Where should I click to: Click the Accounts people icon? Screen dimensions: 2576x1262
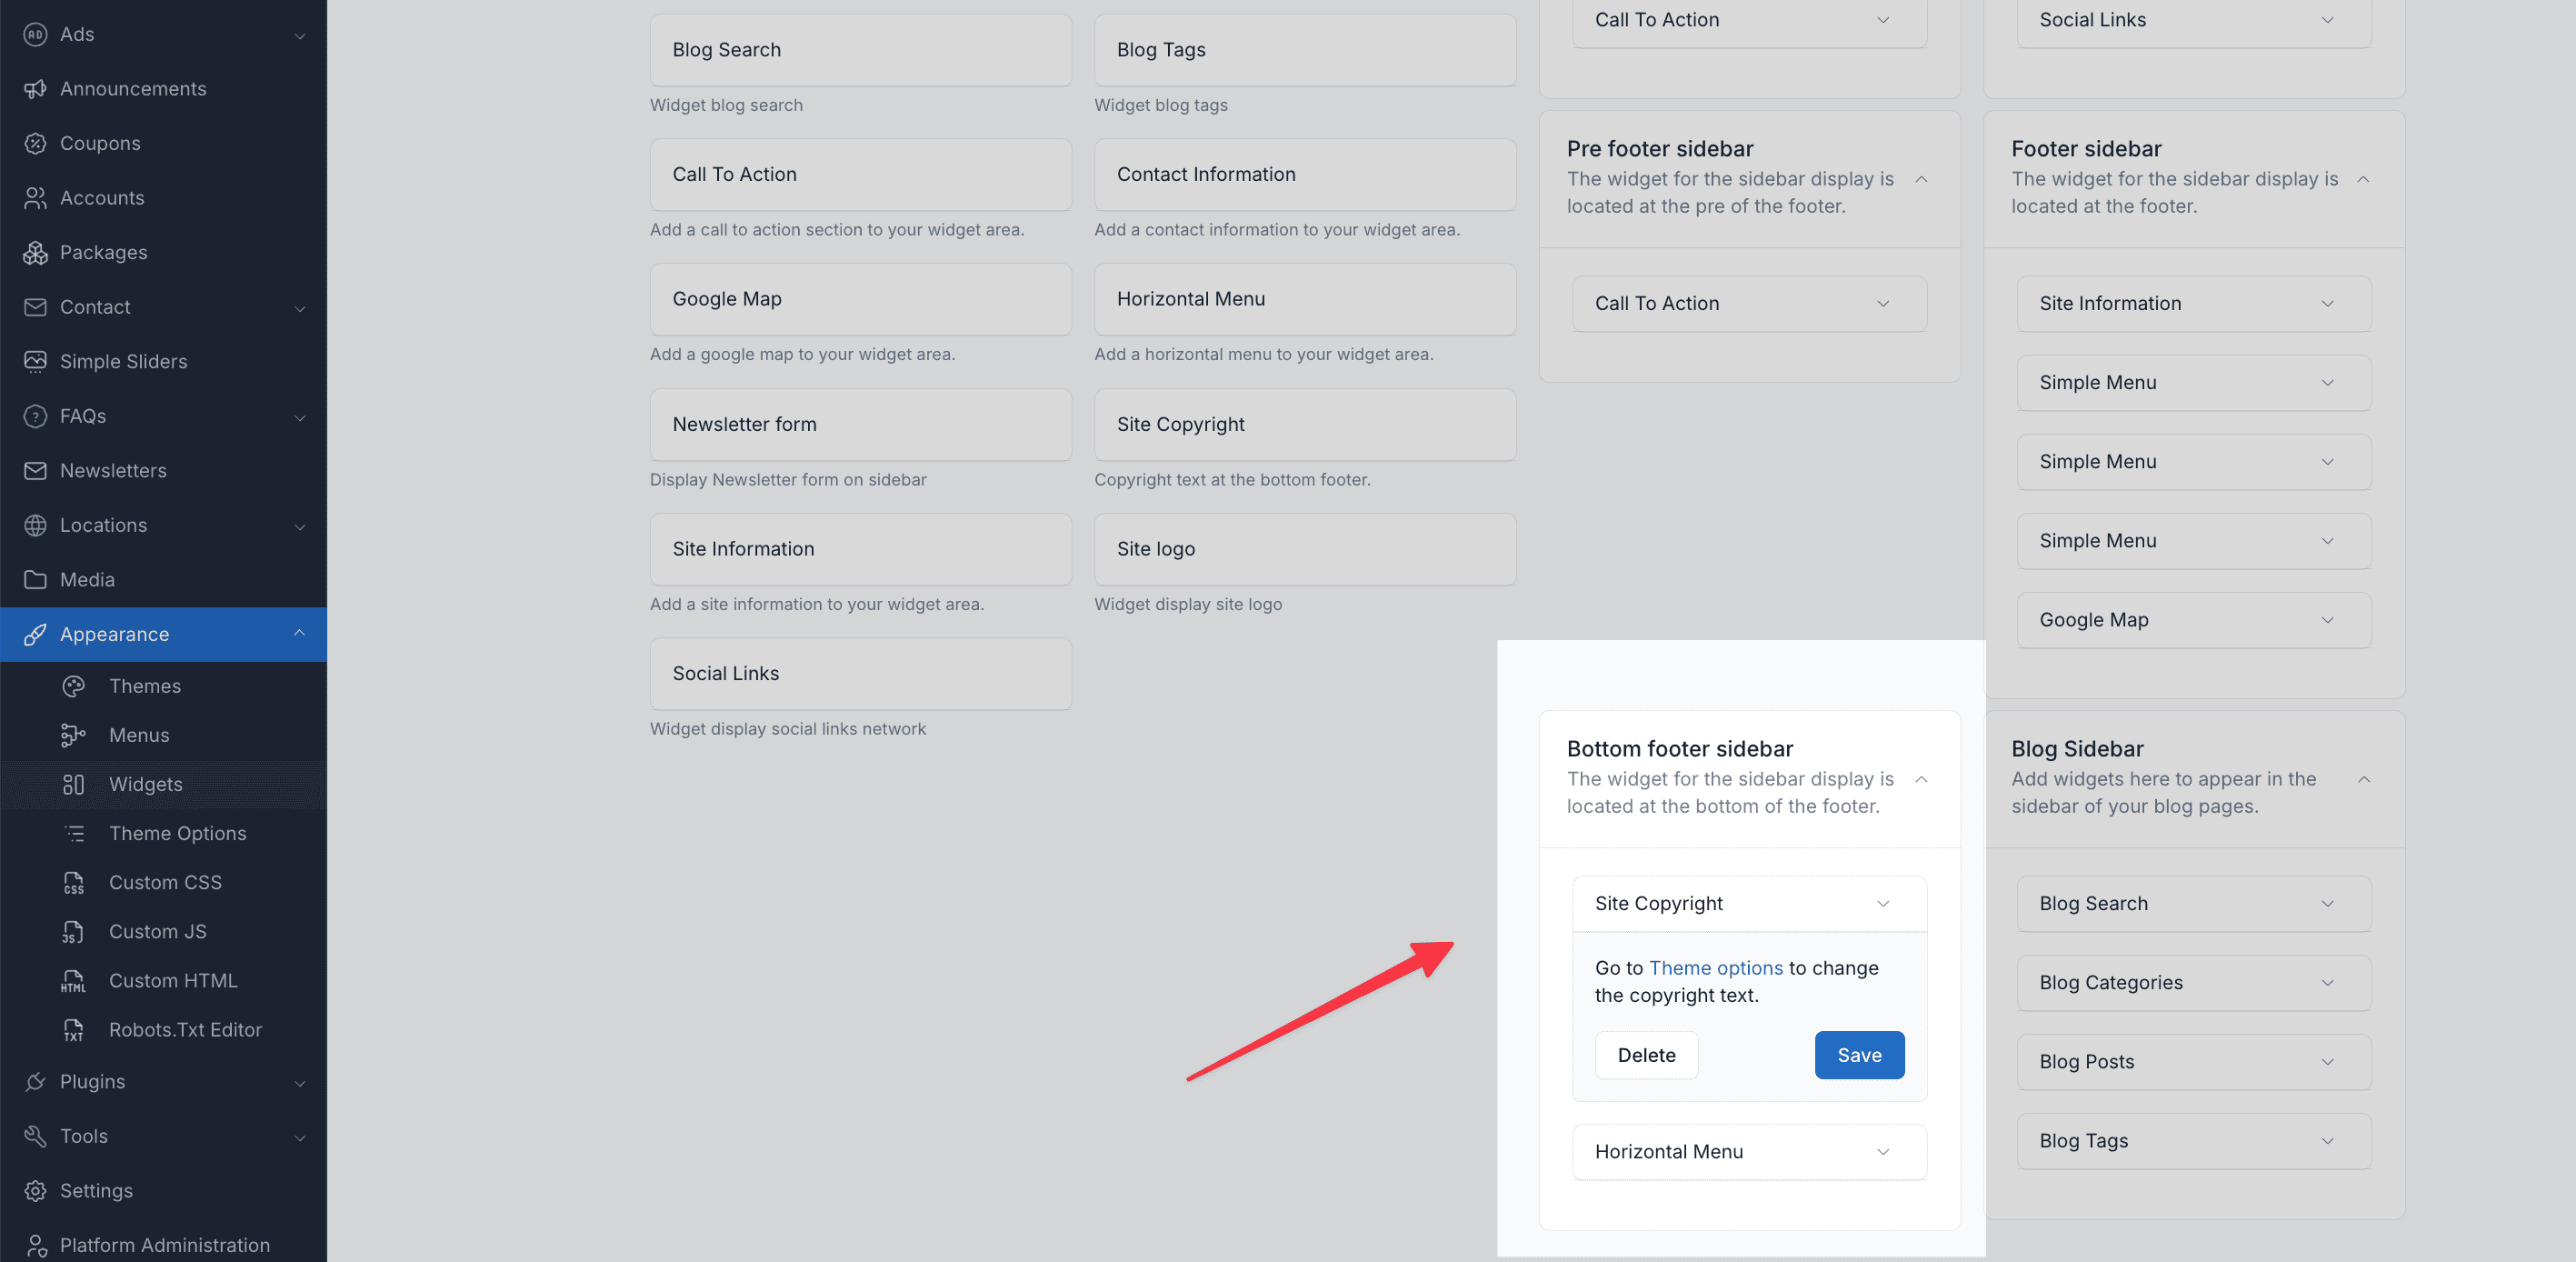(x=35, y=198)
